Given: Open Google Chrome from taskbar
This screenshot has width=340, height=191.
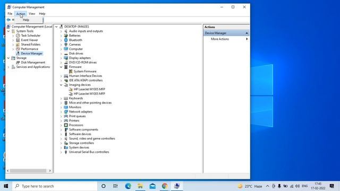Looking at the screenshot, I should coord(165,186).
